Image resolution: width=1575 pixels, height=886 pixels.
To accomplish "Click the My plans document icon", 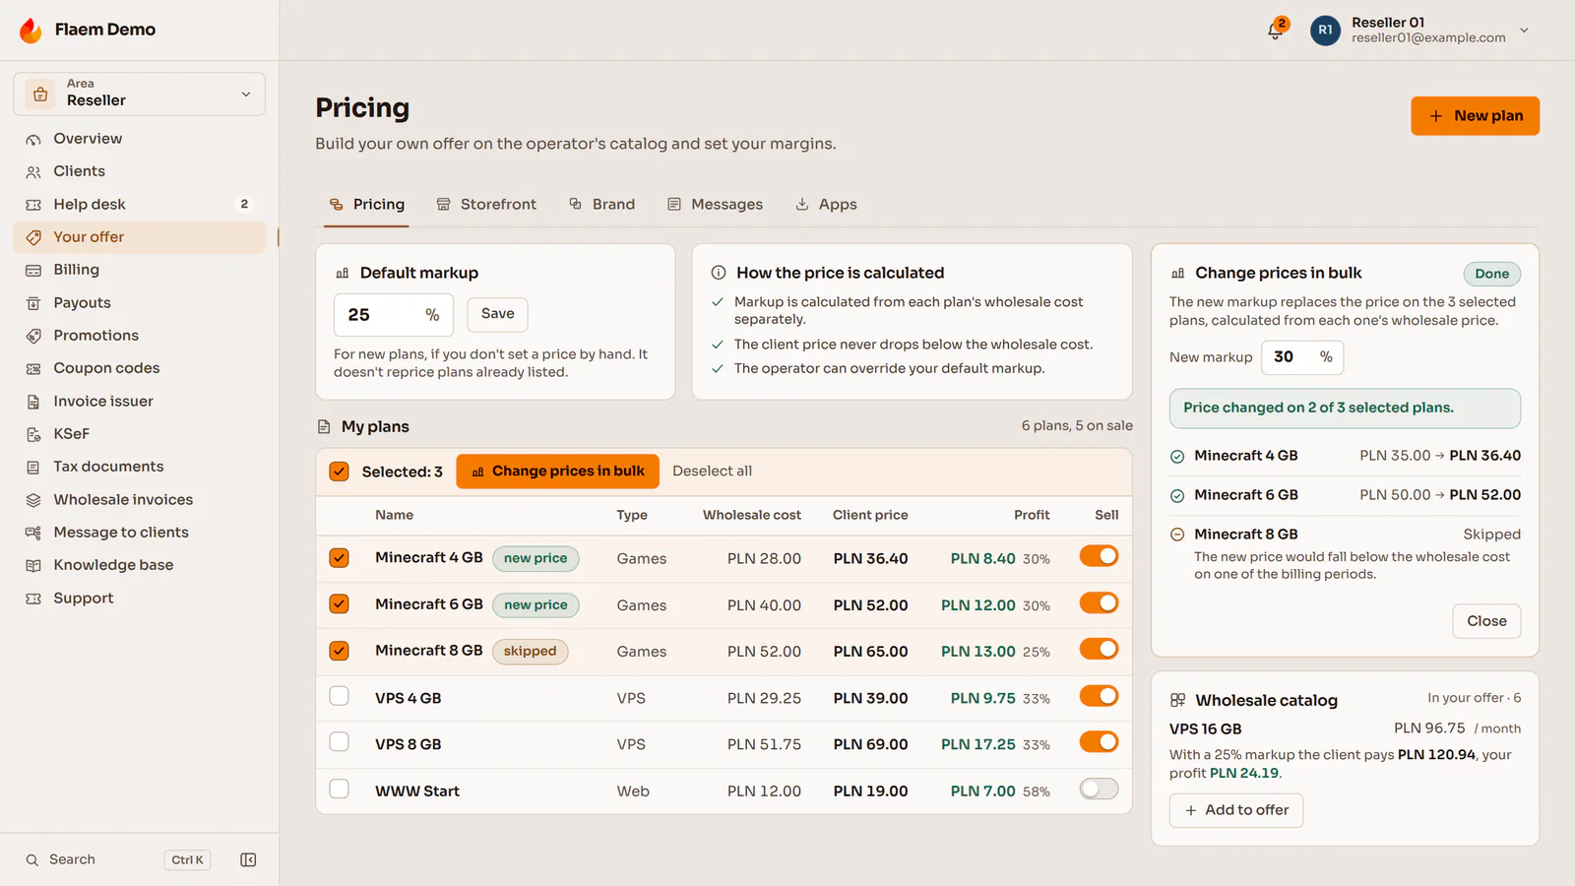I will (324, 426).
